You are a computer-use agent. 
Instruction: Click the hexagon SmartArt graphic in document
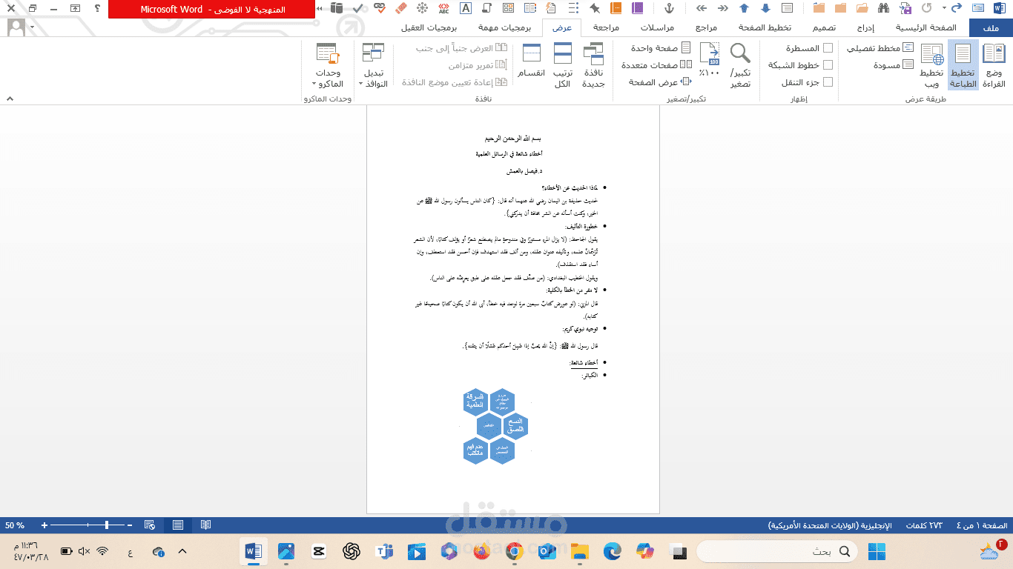[x=495, y=426]
